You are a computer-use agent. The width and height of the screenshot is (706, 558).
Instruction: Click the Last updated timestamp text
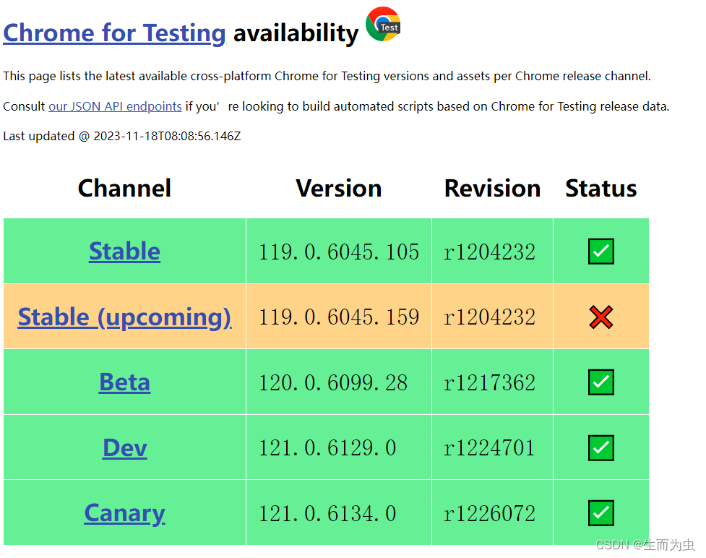click(x=122, y=136)
